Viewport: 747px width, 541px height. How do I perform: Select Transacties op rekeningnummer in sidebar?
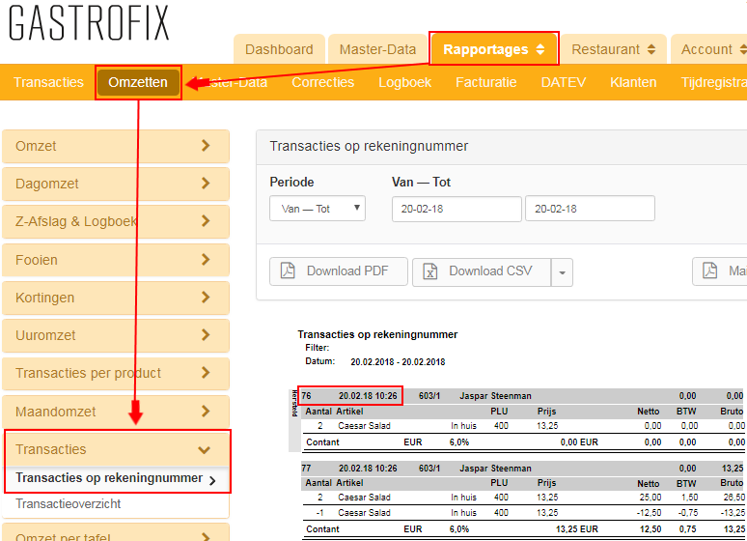(109, 478)
